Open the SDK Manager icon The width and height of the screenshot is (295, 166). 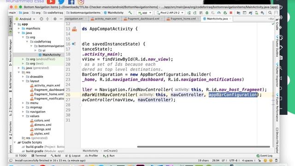(262, 13)
